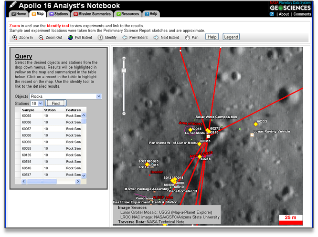Click the map zoom slider handle
Image resolution: width=318 pixels, height=237 pixels.
(124, 71)
